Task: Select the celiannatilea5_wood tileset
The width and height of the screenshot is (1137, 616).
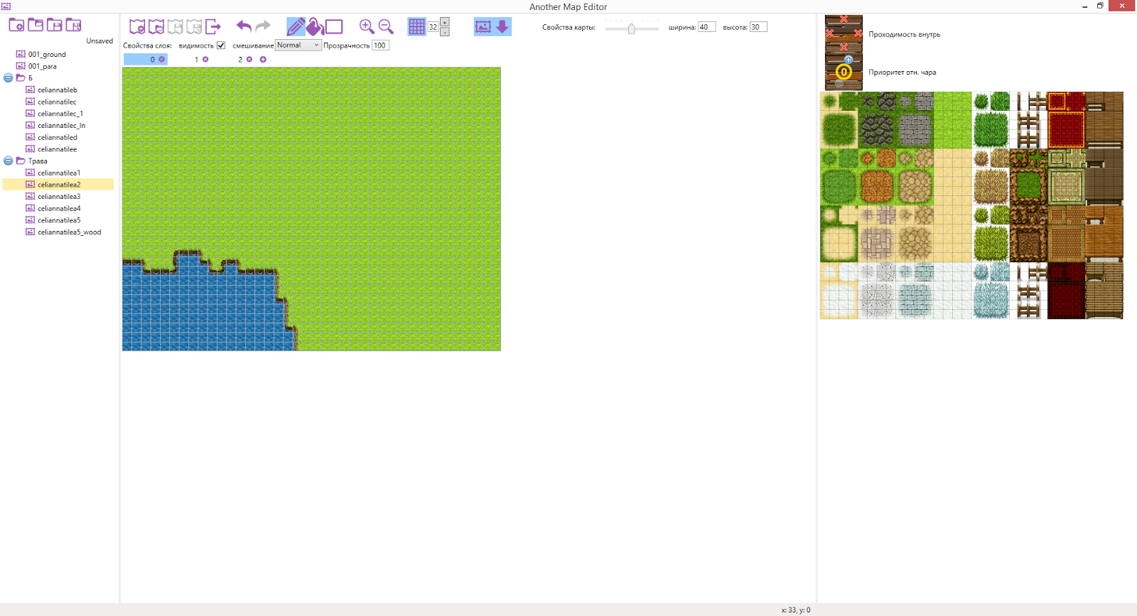Action: click(70, 232)
